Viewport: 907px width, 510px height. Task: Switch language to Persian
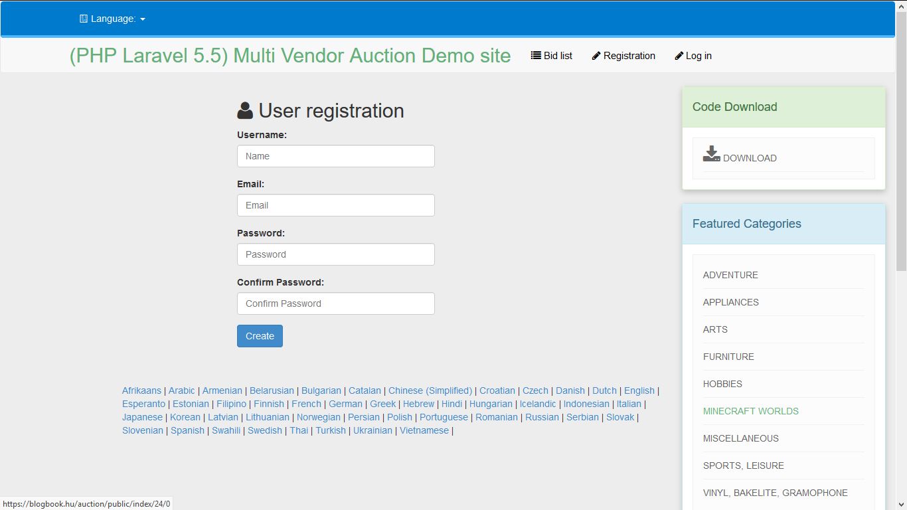[x=364, y=417]
